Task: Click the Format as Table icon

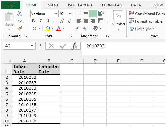Action: (132, 21)
